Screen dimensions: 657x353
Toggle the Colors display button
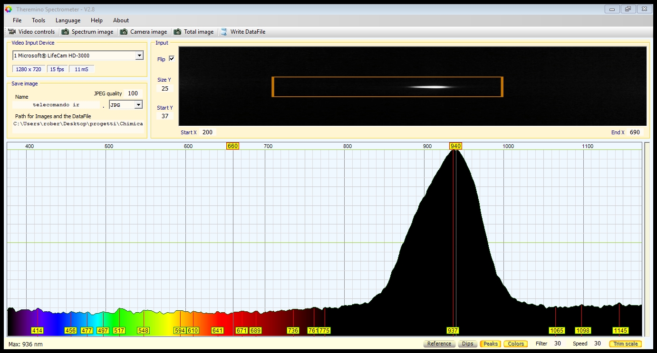[x=516, y=344]
